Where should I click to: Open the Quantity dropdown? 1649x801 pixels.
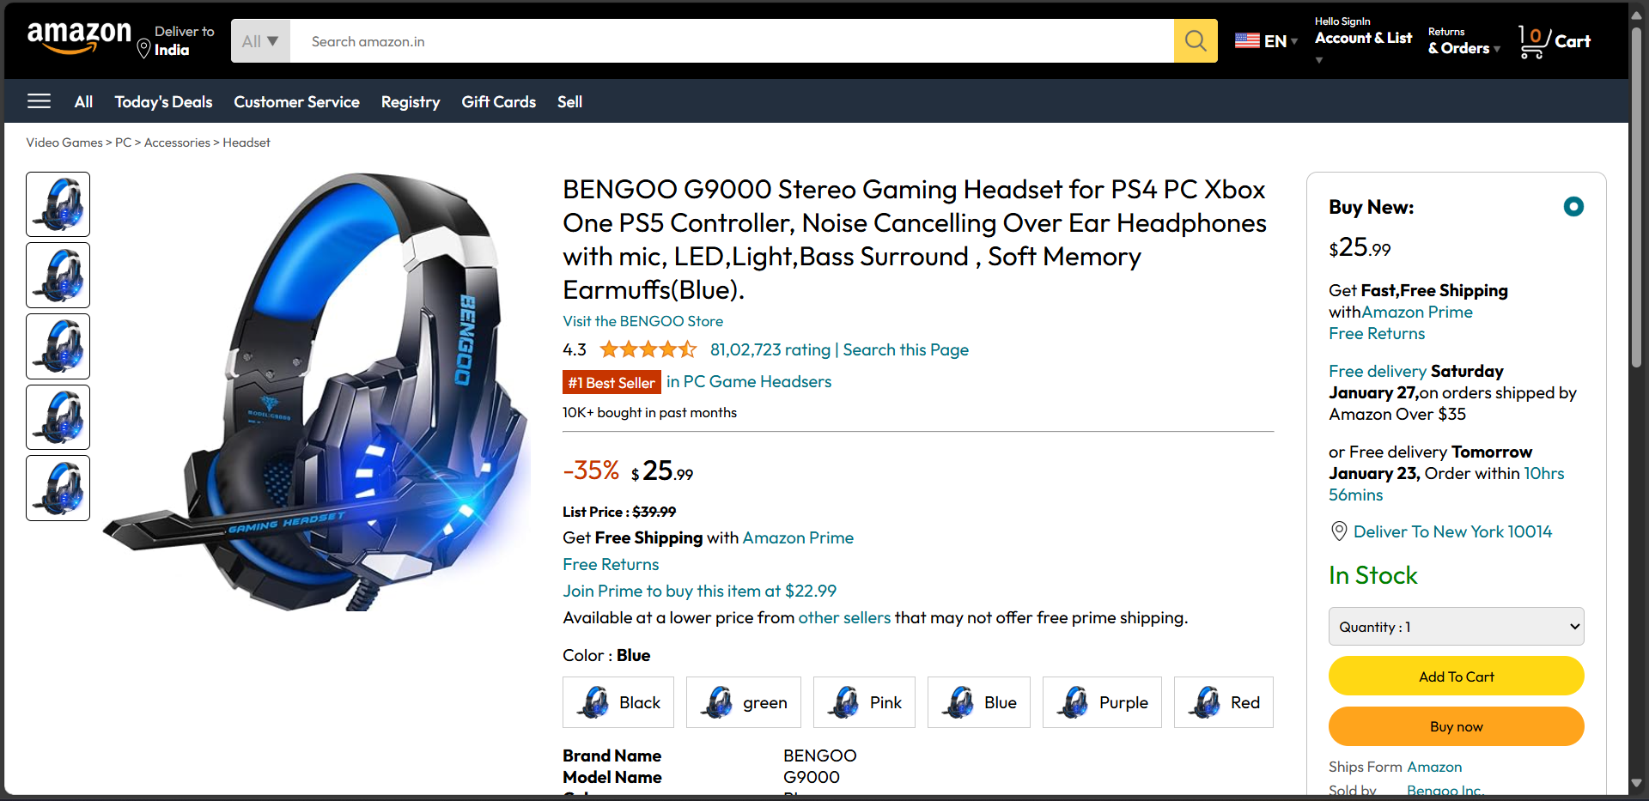[x=1456, y=627]
